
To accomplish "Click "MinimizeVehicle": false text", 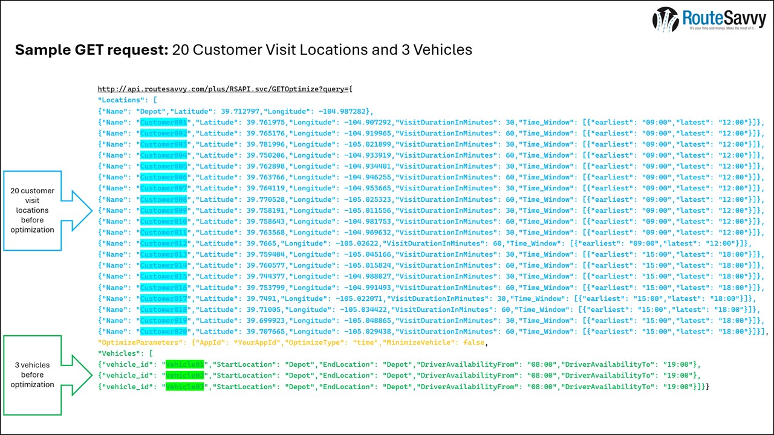I will 434,343.
